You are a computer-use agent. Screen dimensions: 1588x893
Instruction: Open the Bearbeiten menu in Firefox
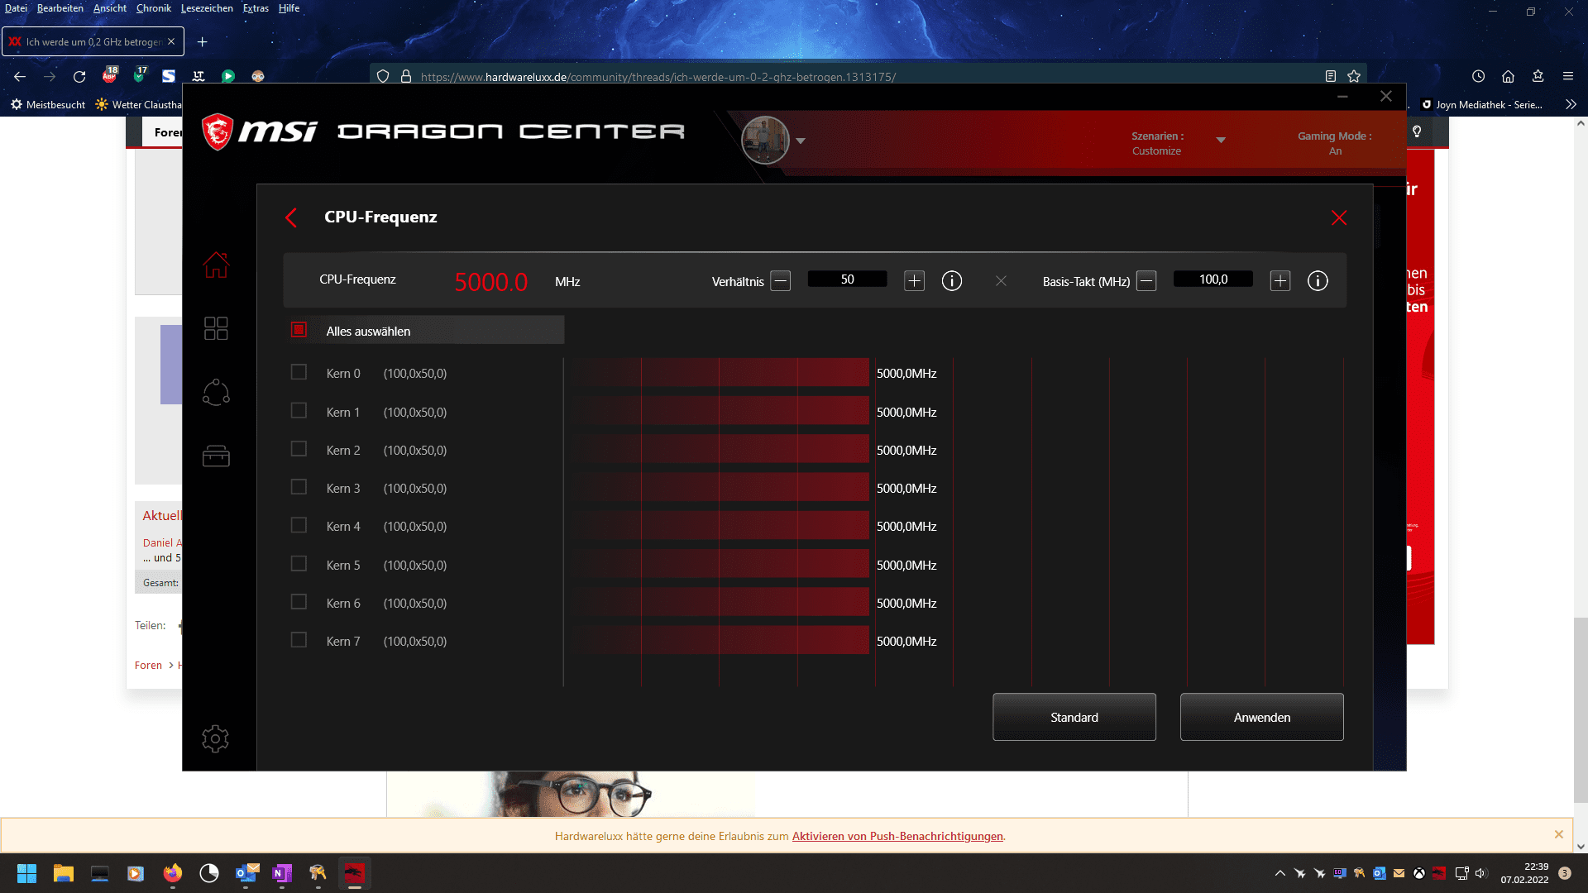click(60, 8)
